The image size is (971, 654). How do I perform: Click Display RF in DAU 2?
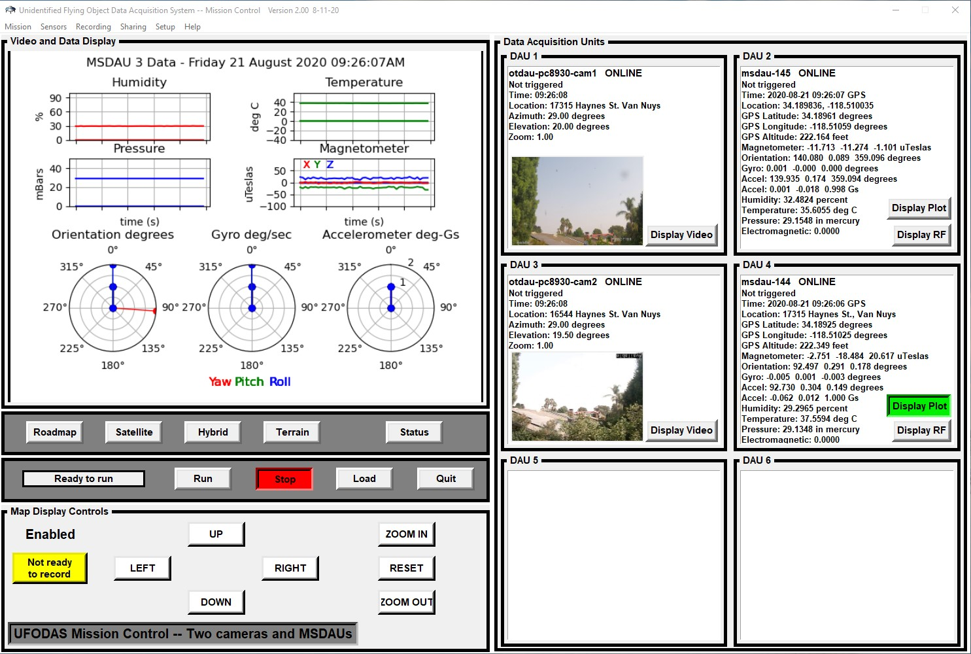point(921,235)
